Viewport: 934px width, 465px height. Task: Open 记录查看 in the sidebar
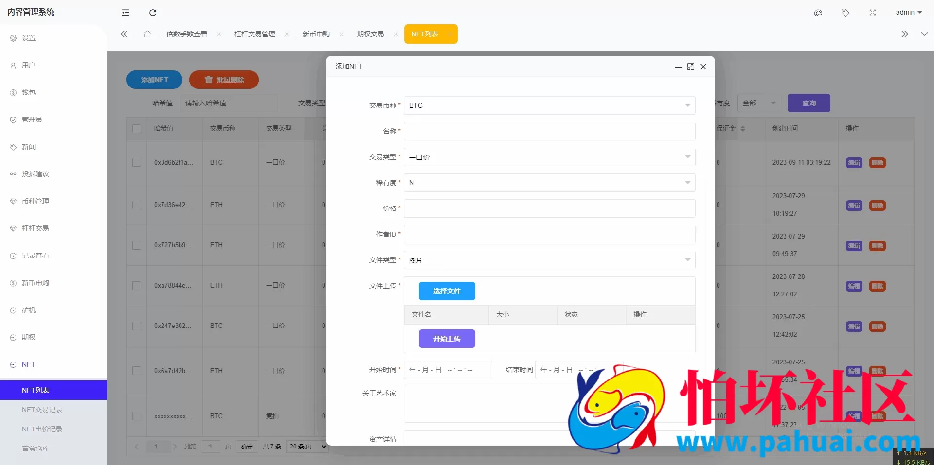(x=54, y=256)
